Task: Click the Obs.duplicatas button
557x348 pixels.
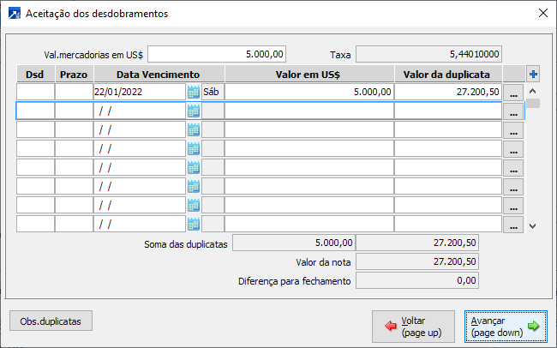Action: click(x=51, y=321)
